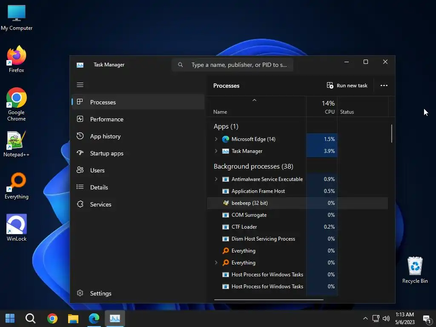
Task: Select the CTF Loader process row
Action: (x=297, y=227)
